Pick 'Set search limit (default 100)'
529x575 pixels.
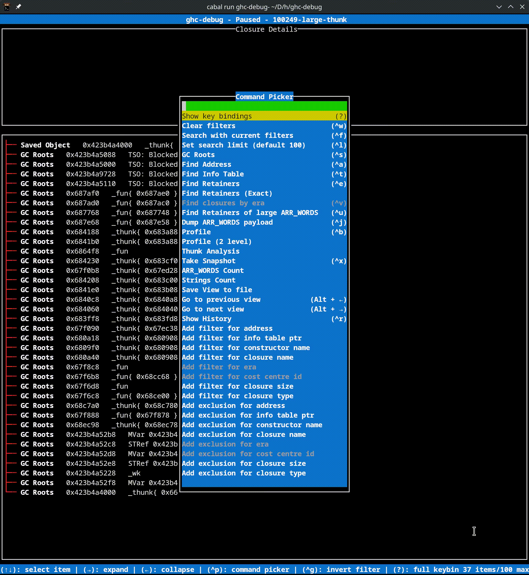coord(264,145)
